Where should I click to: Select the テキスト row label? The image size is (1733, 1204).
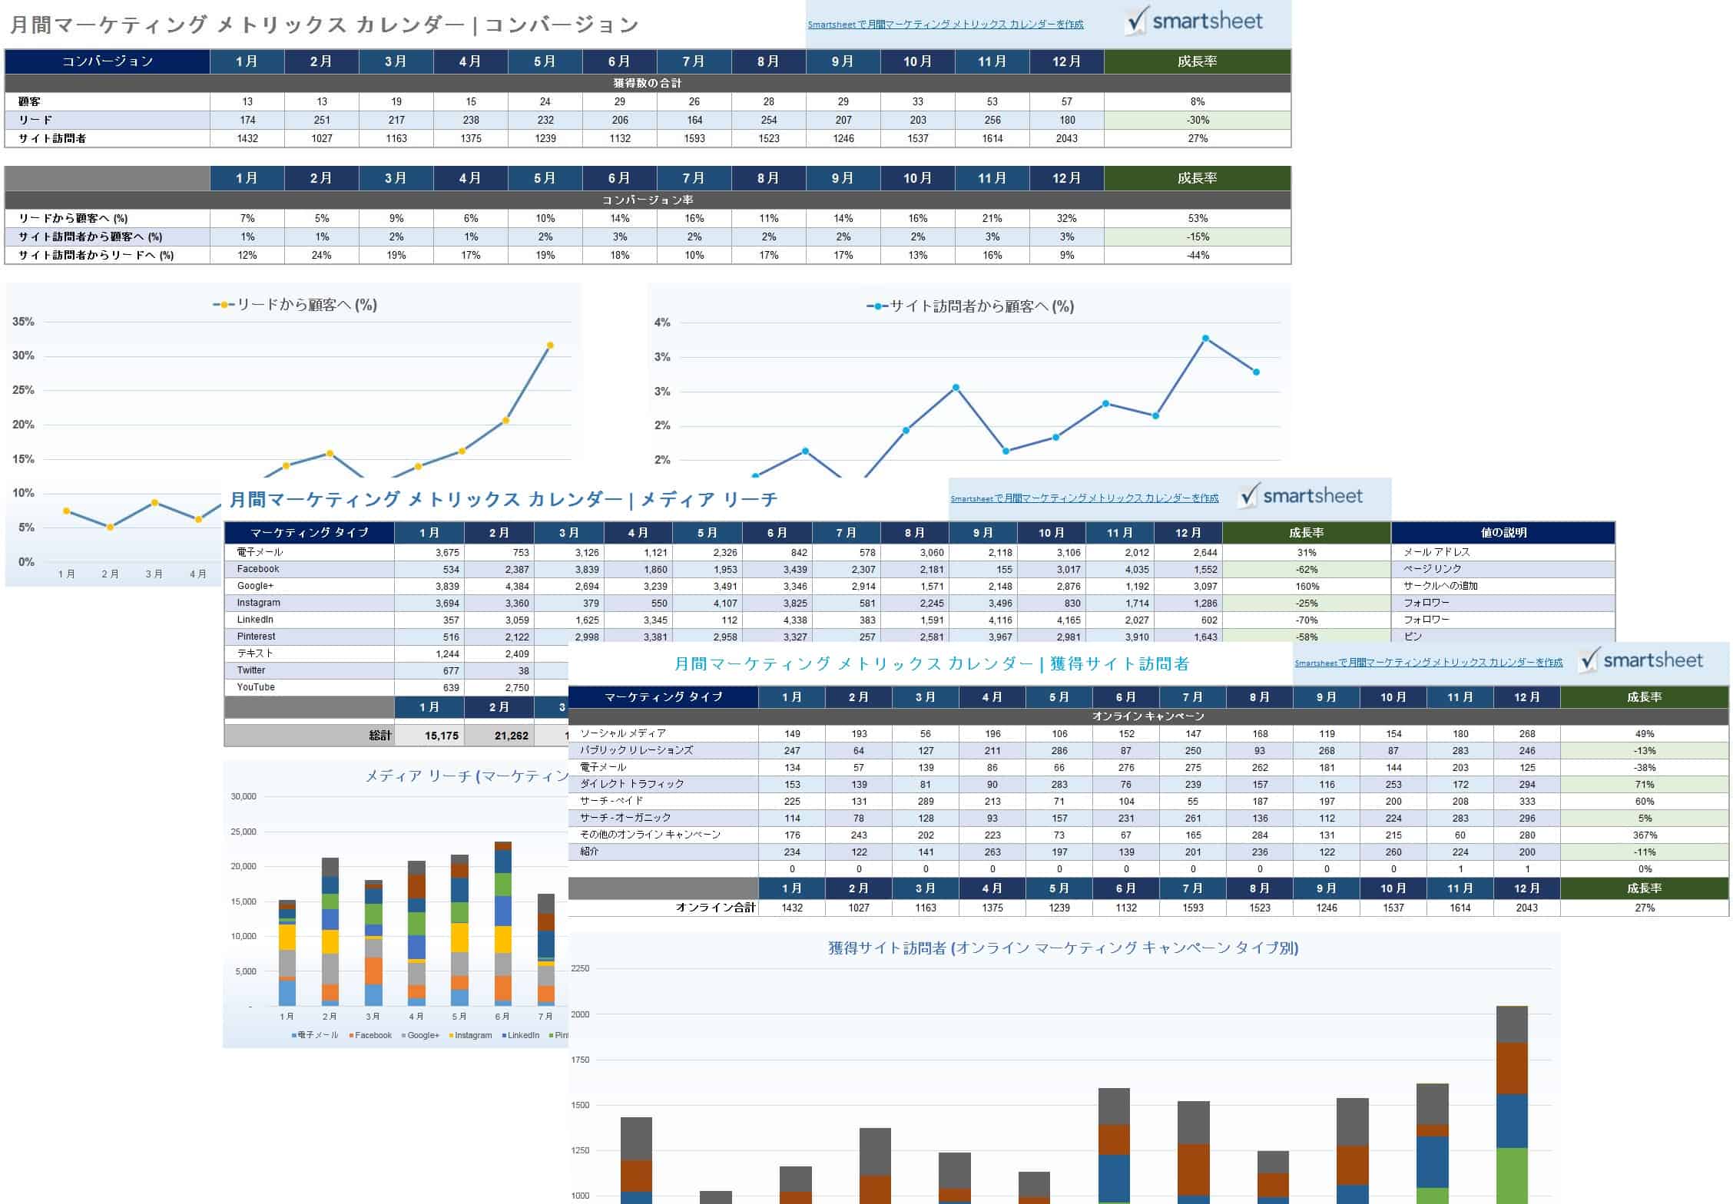click(310, 653)
